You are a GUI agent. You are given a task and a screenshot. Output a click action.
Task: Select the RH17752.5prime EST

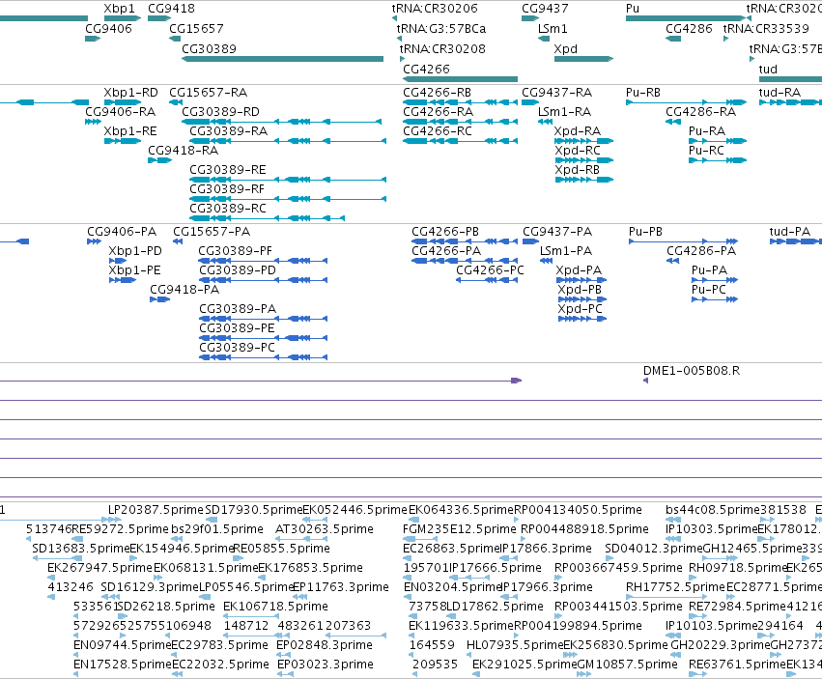click(x=666, y=597)
